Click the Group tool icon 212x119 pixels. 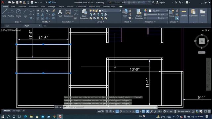tap(172, 13)
